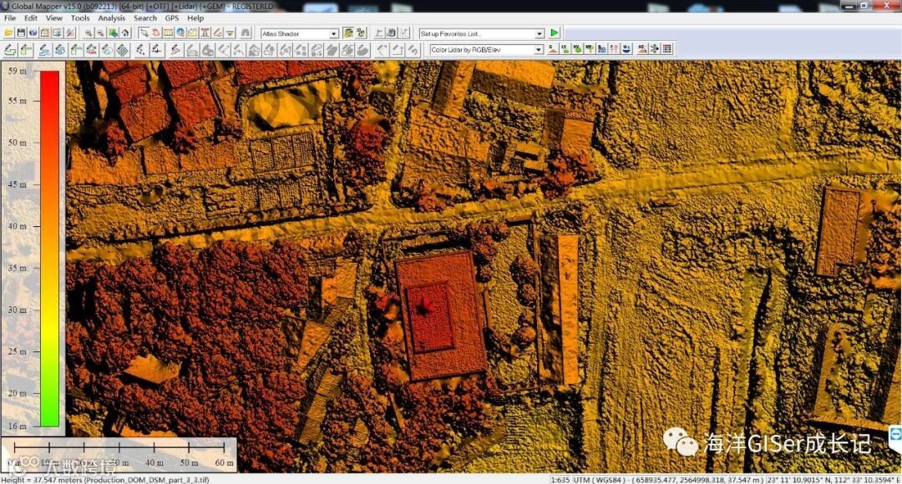Select the Pan grab hand tool

tap(156, 33)
